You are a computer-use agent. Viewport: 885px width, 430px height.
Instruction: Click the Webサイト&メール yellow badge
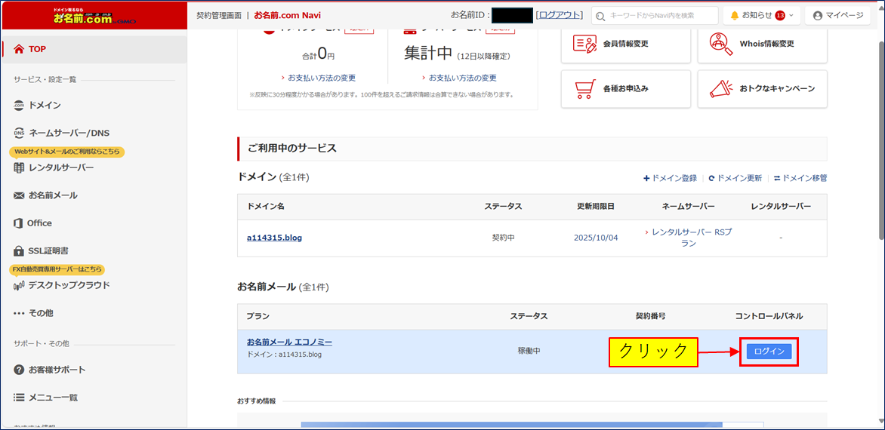click(x=67, y=152)
